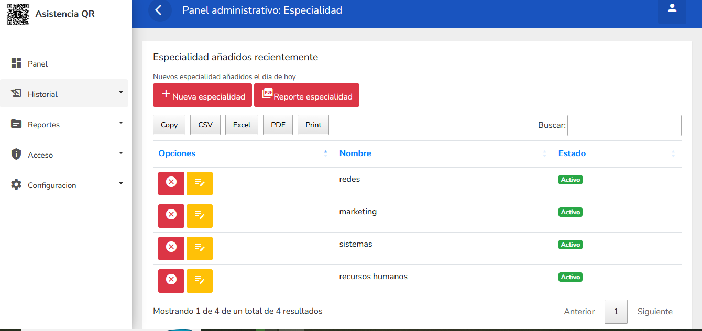Edit the marketing specialty row

[x=200, y=215]
